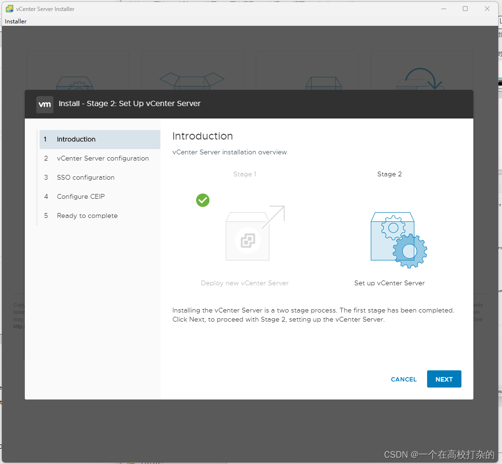Click the 'Introduction' page heading
This screenshot has height=464, width=502.
click(x=202, y=136)
